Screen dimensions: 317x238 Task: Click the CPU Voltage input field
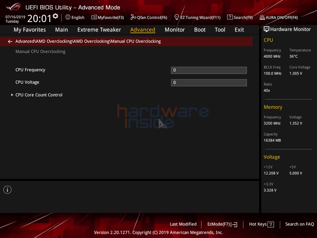[x=209, y=83]
